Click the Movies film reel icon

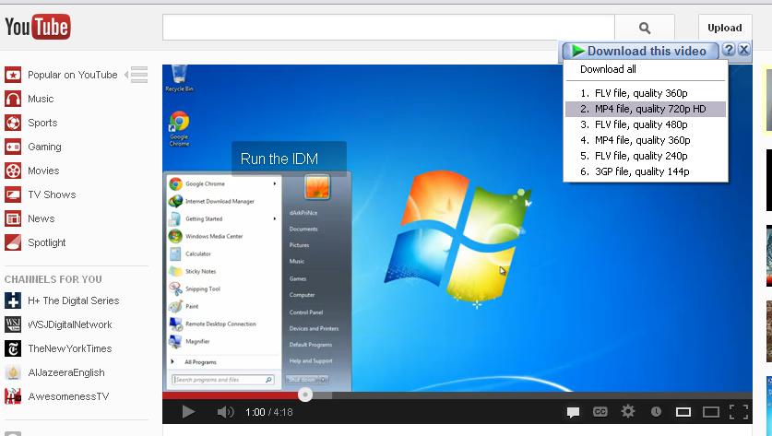(13, 171)
